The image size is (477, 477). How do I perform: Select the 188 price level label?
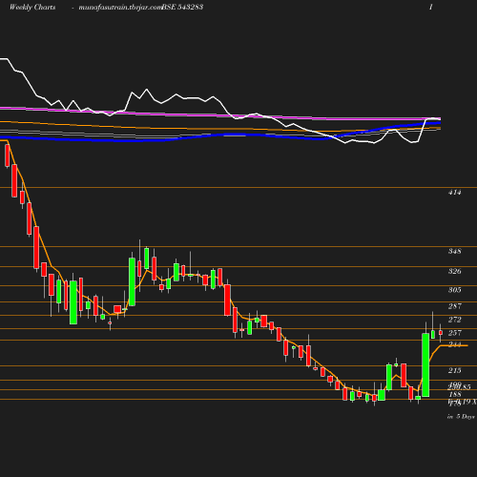point(454,394)
